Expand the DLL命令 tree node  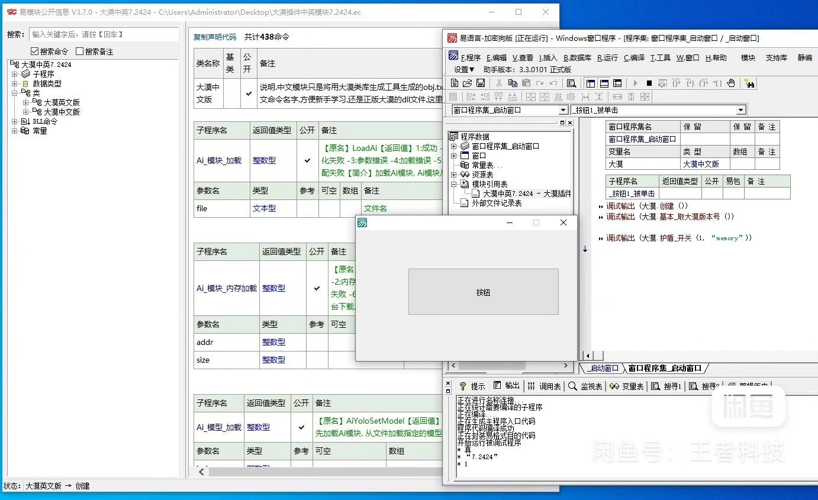tap(15, 121)
